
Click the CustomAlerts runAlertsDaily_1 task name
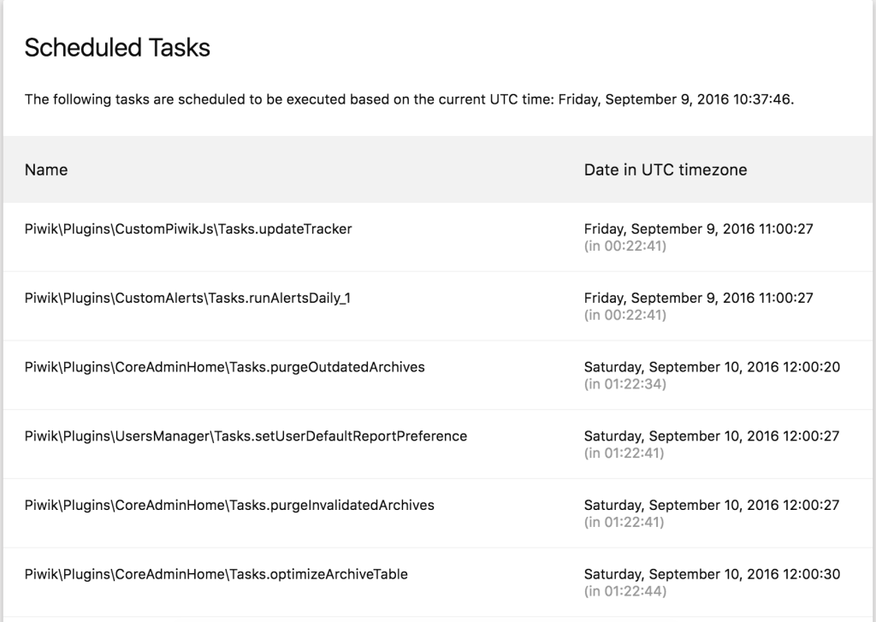coord(187,299)
